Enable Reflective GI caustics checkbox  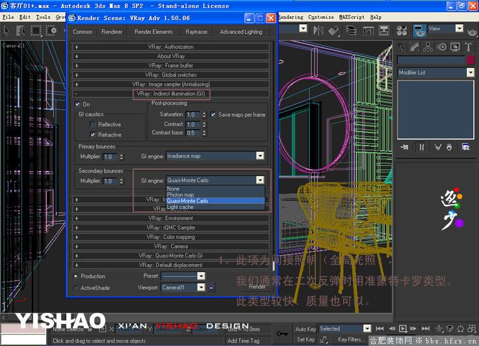pyautogui.click(x=92, y=124)
